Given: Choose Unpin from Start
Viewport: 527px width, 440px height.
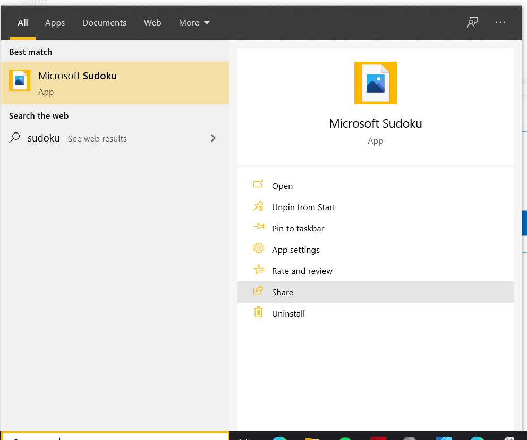Looking at the screenshot, I should point(376,207).
